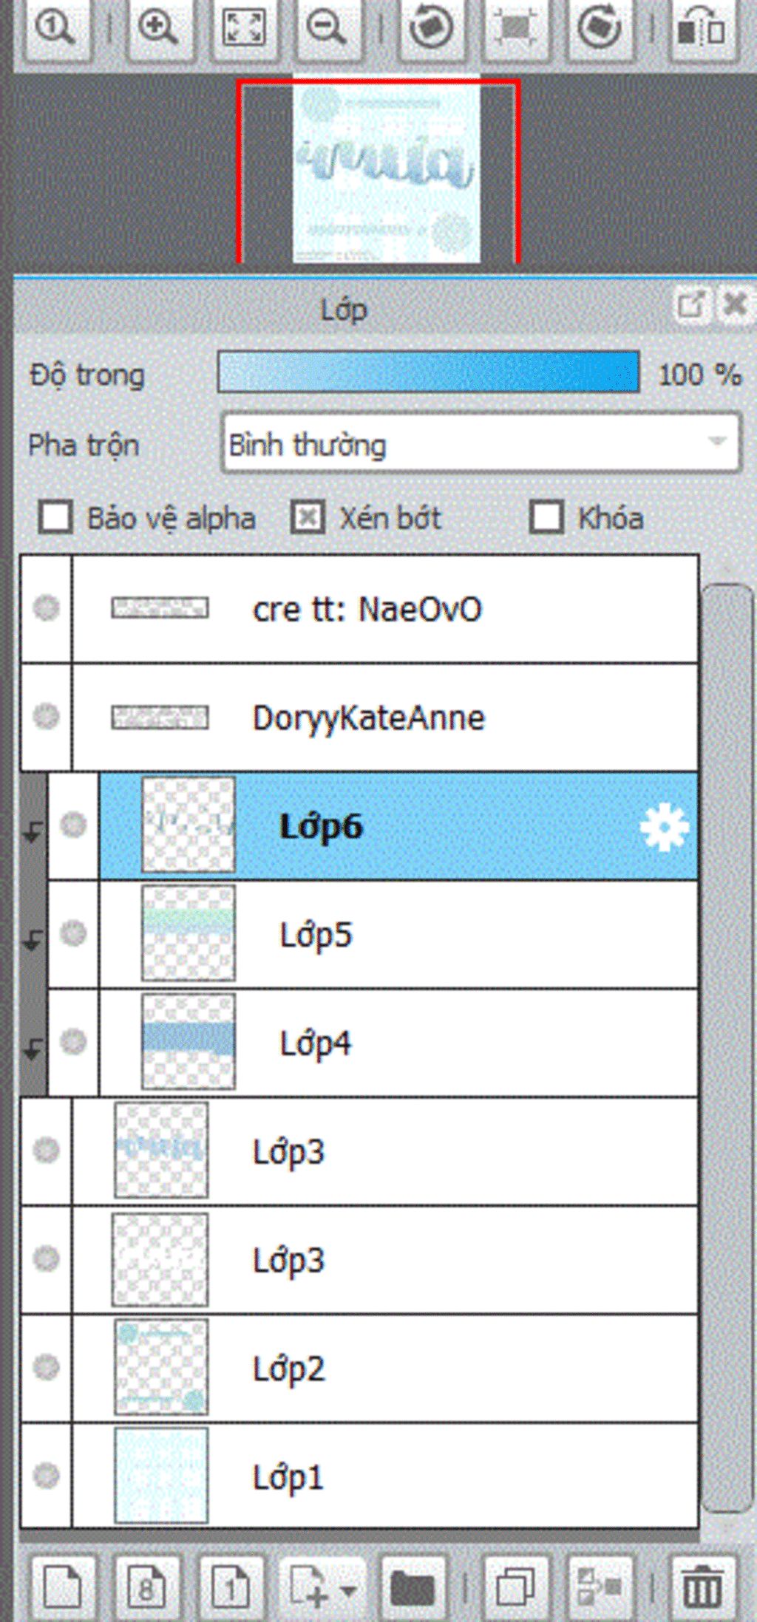Enable the Bảo vệ alpha checkbox
Viewport: 757px width, 1622px height.
(56, 517)
